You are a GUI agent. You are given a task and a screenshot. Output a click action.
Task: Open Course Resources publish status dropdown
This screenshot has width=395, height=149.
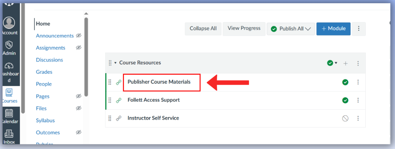(332, 63)
